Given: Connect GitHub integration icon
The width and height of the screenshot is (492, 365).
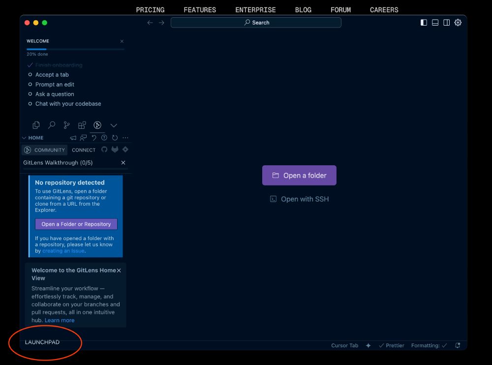Looking at the screenshot, I should (x=104, y=150).
